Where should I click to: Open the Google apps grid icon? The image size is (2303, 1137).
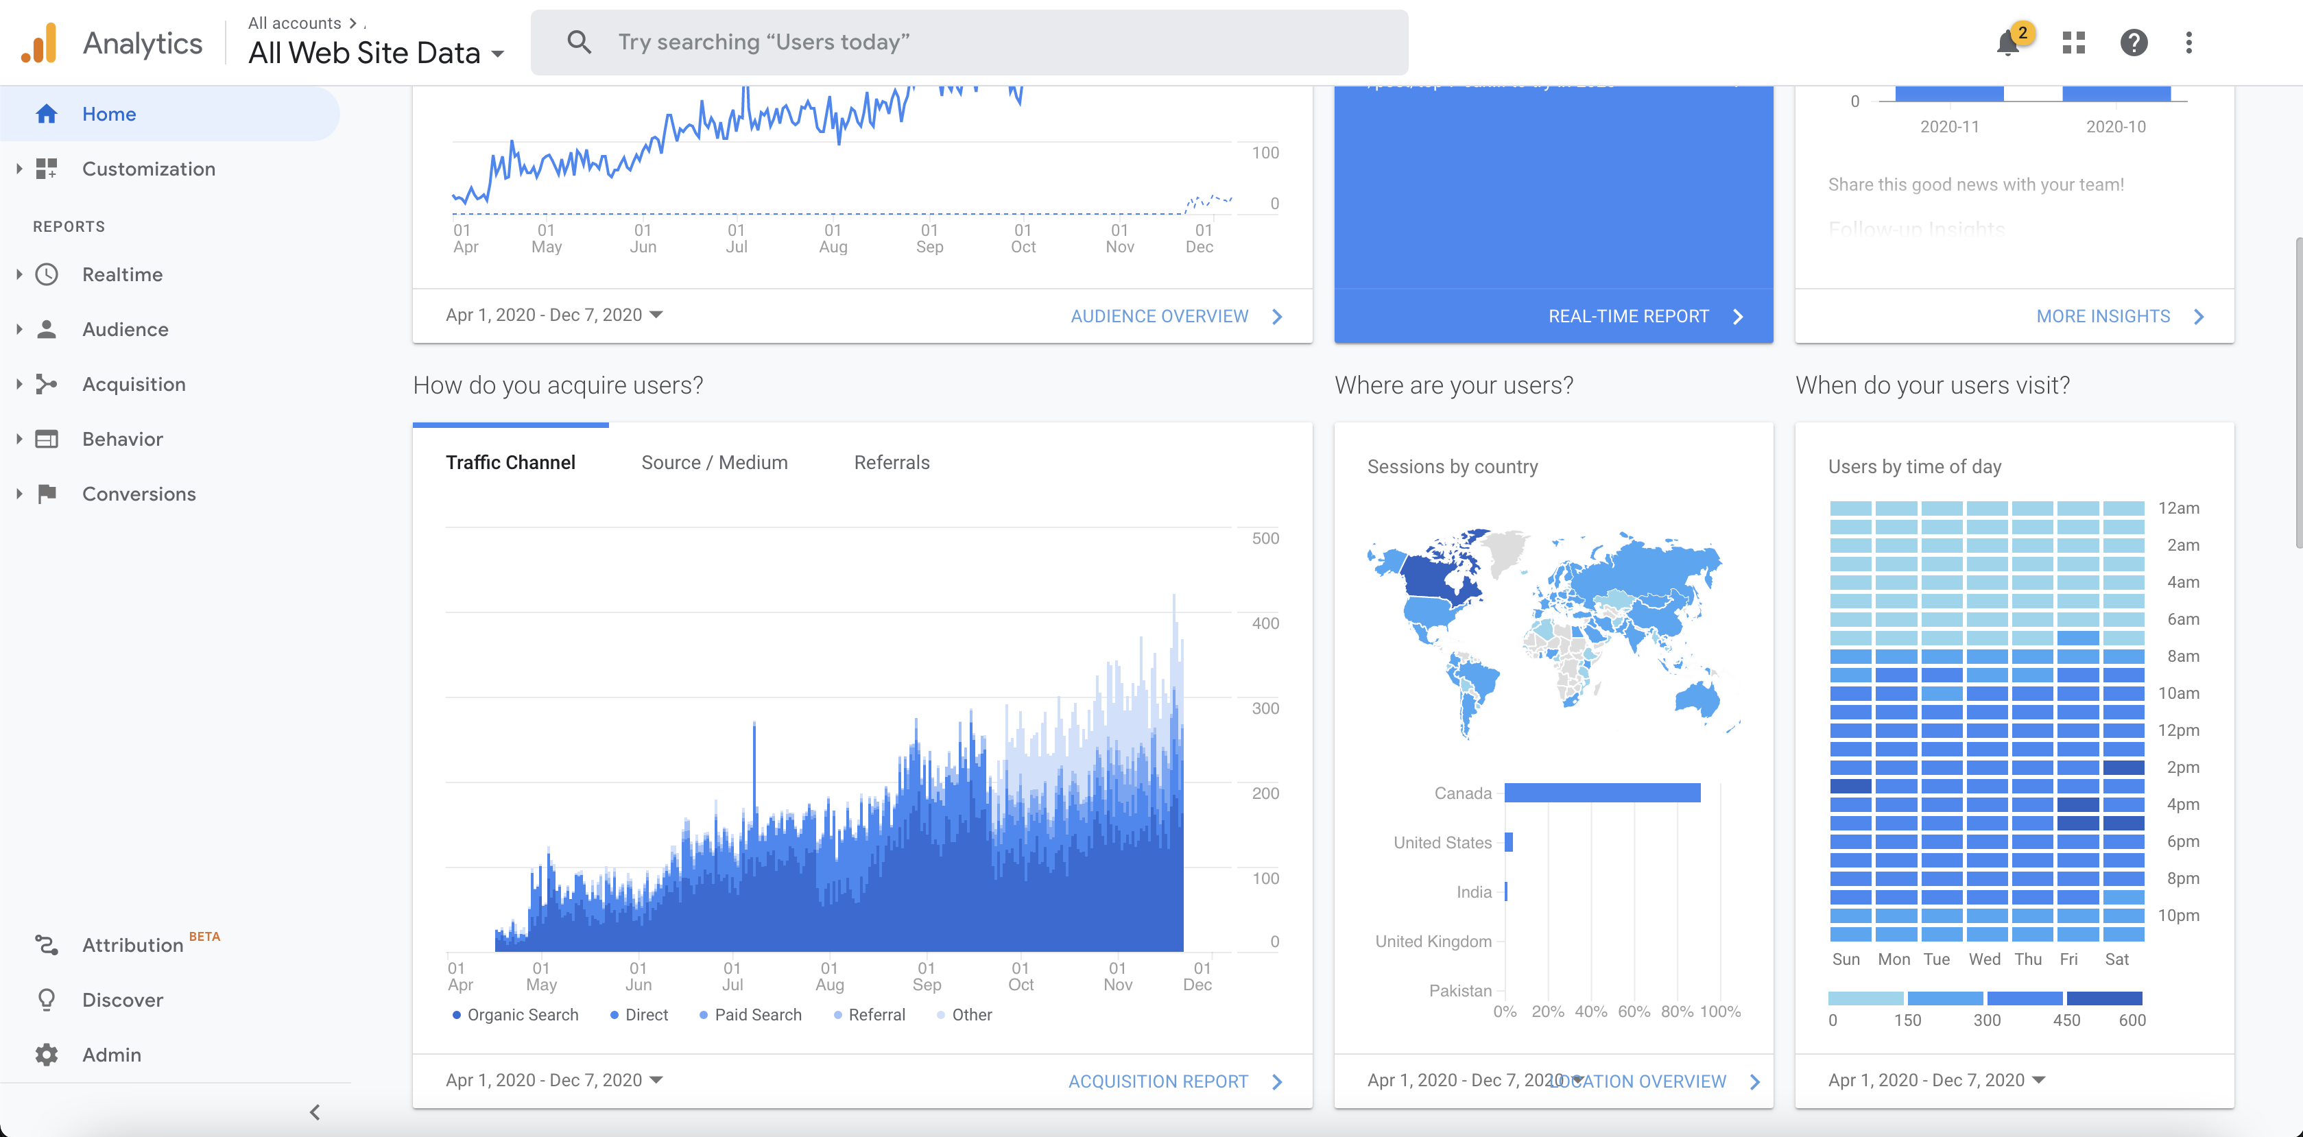click(x=2073, y=42)
